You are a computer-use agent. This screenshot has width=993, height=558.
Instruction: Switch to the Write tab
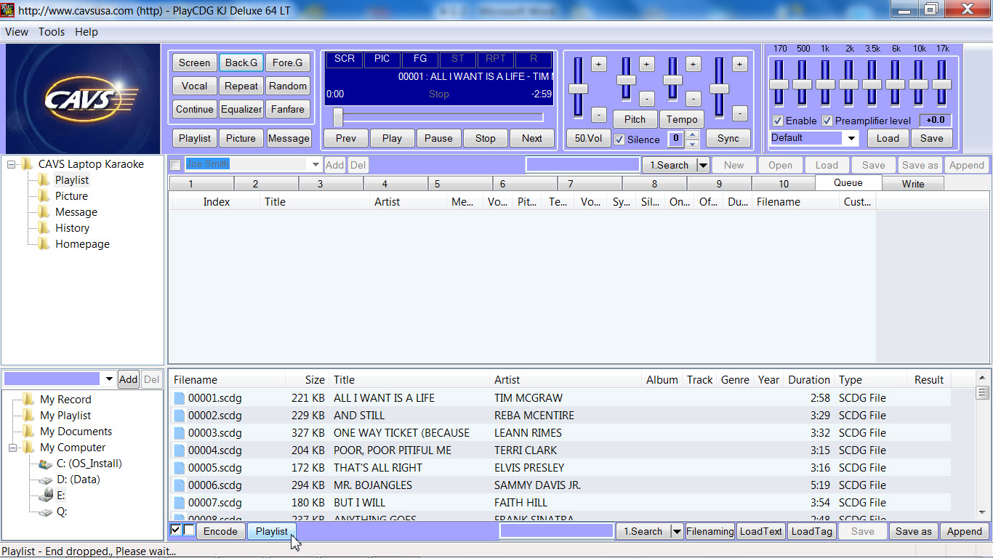pyautogui.click(x=913, y=184)
